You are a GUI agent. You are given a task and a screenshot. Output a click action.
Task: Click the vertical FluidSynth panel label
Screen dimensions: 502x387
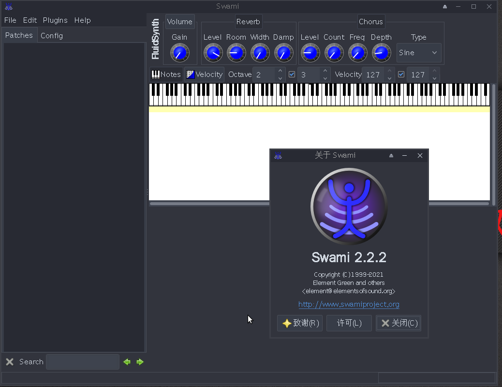155,39
